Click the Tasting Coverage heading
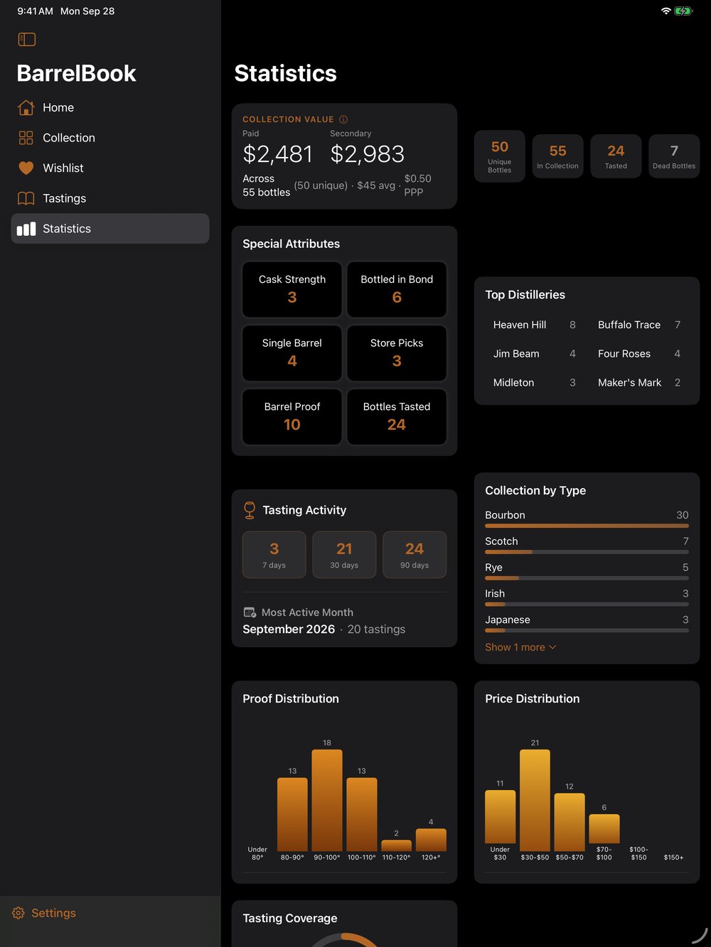The width and height of the screenshot is (711, 947). coord(290,918)
